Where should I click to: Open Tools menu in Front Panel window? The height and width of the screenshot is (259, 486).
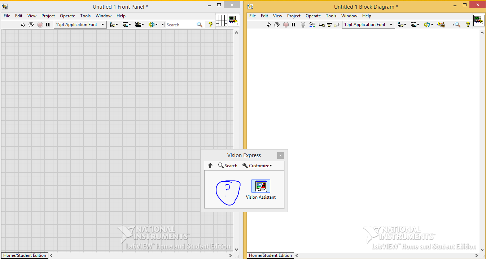(x=86, y=16)
